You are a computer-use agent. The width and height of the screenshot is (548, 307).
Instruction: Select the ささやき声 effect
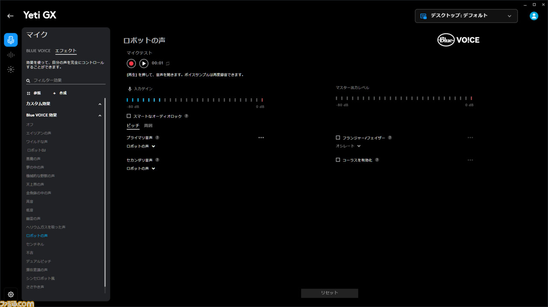click(35, 287)
